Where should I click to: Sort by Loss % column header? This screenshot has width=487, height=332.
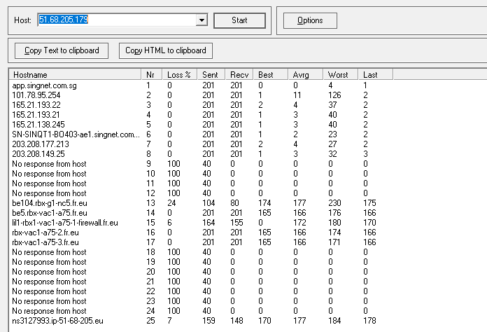pos(178,74)
